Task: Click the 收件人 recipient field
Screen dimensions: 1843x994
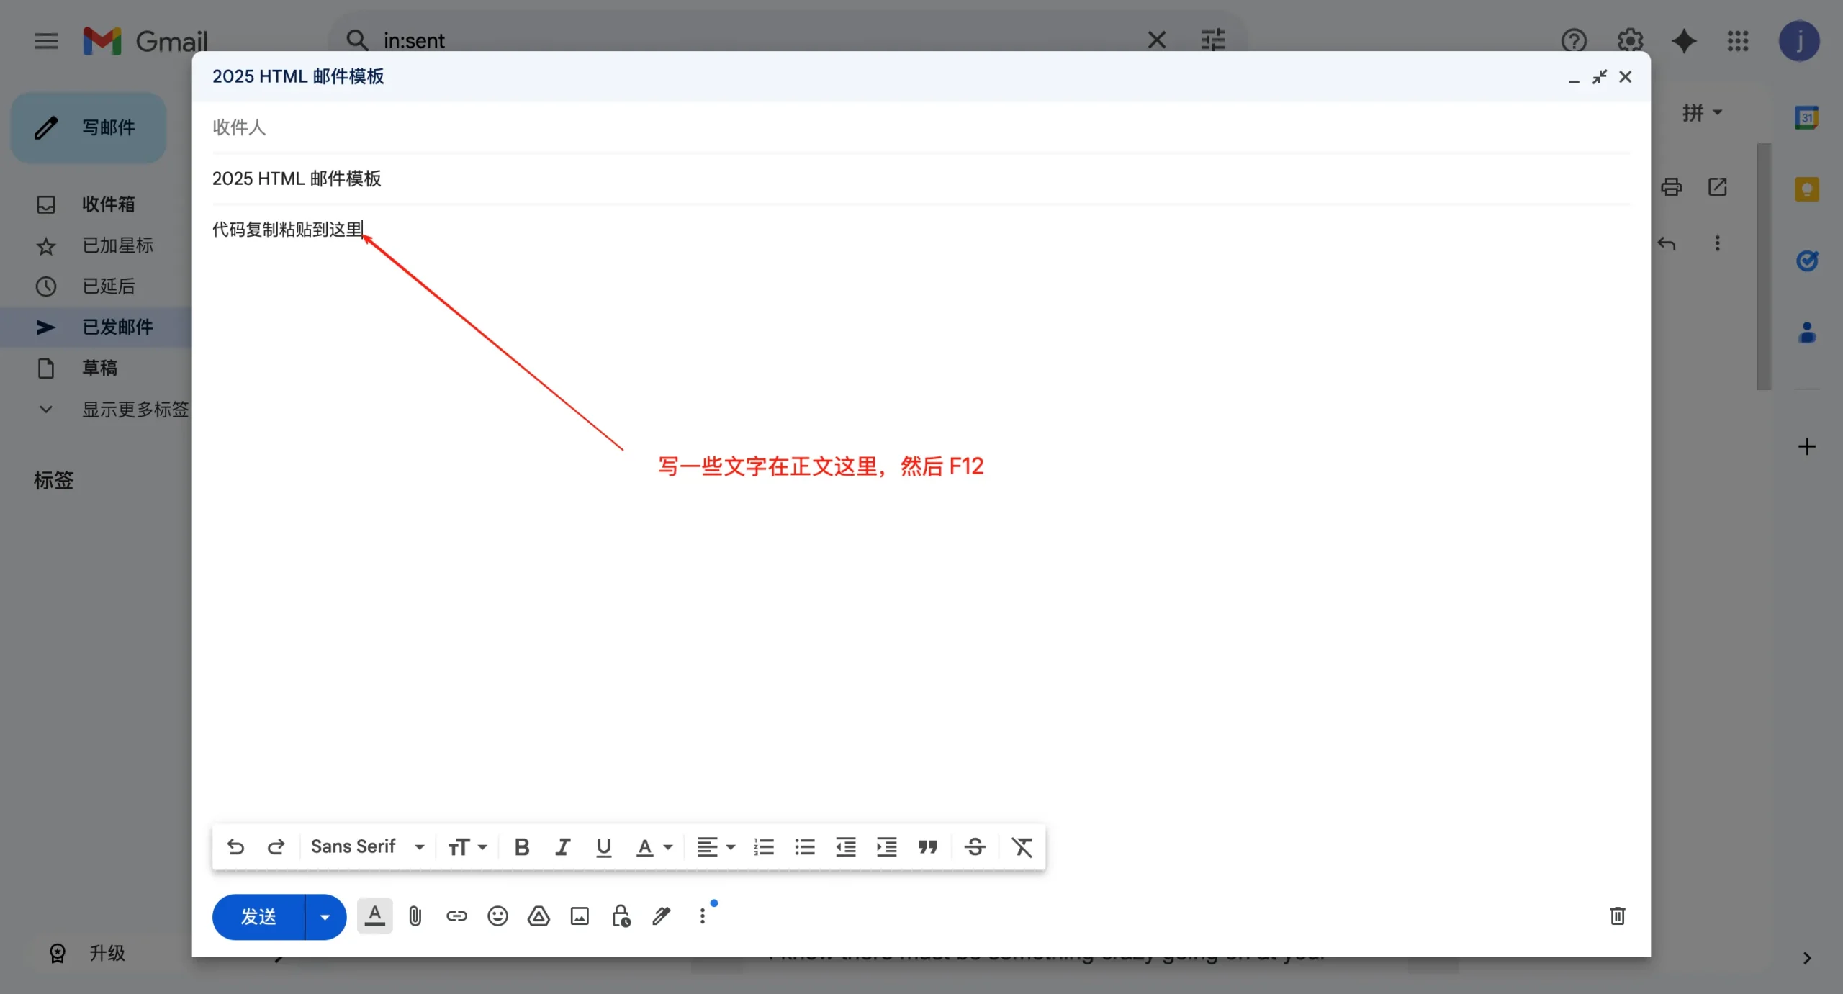Action: [504, 127]
